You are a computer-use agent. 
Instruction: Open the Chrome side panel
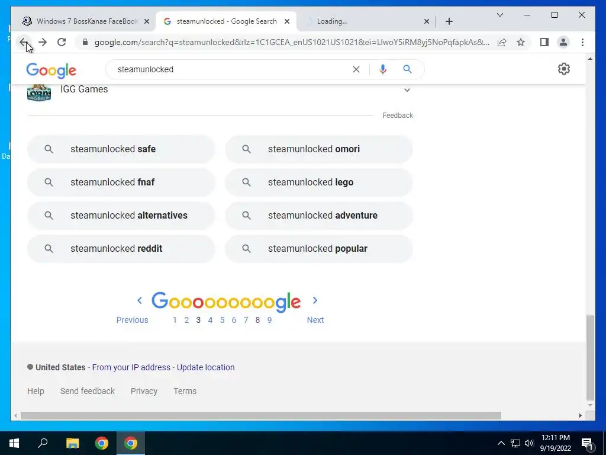tap(544, 42)
